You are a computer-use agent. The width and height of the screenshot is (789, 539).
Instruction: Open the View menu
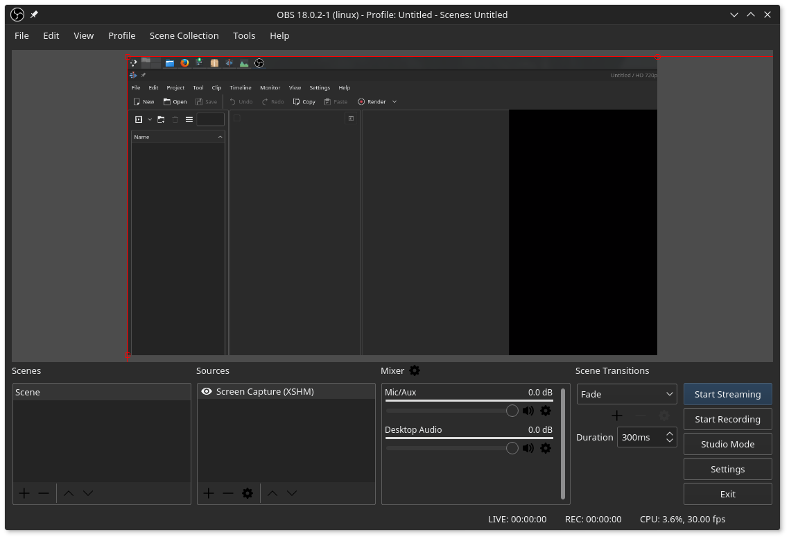coord(83,36)
